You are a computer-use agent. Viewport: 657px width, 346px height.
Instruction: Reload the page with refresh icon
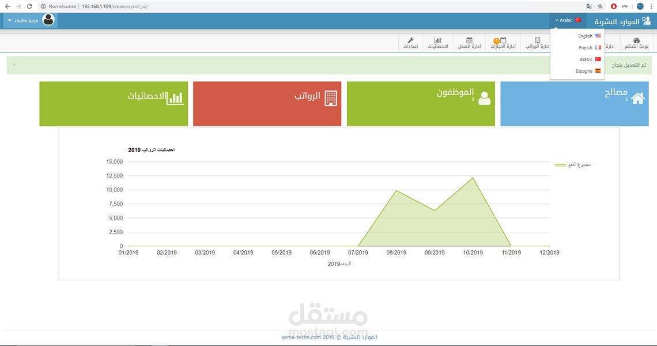click(x=29, y=6)
